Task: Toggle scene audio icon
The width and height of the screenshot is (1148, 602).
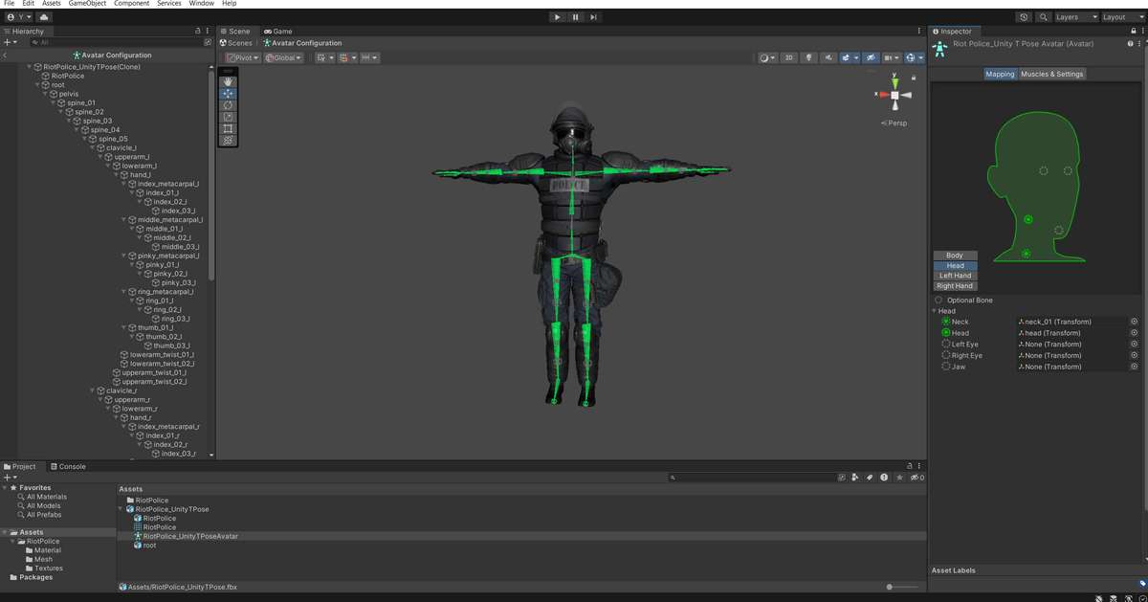Action: point(828,57)
